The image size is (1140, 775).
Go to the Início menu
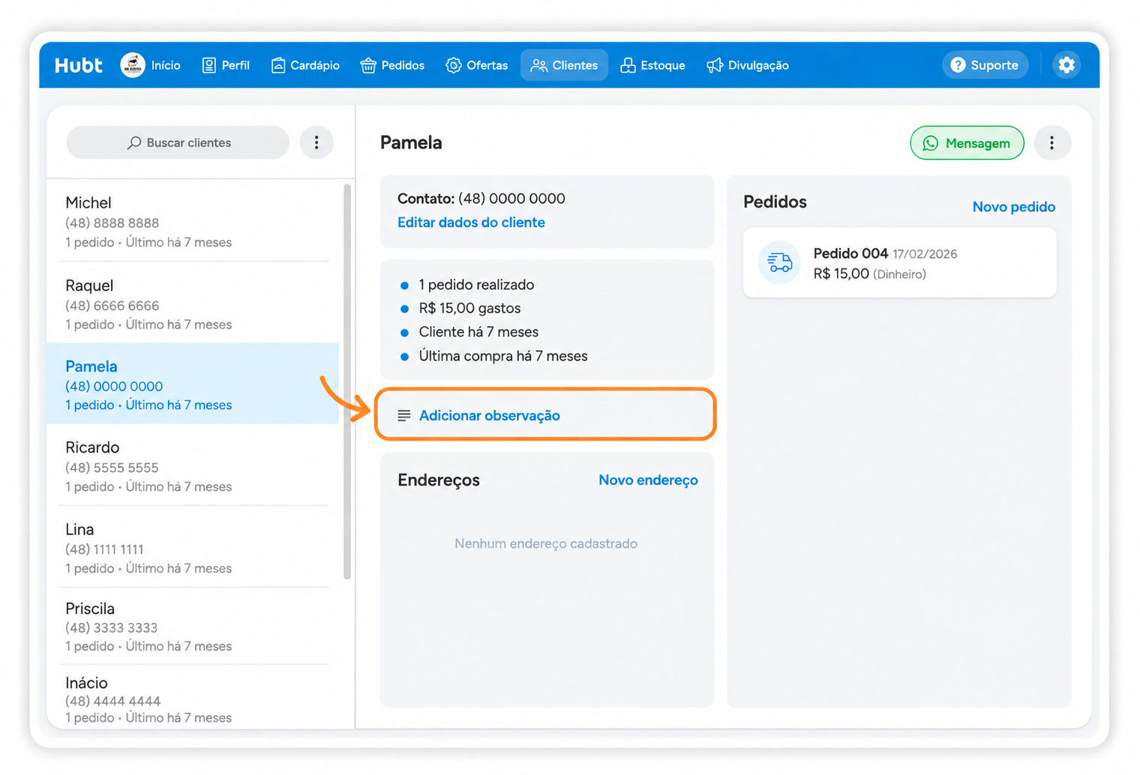pyautogui.click(x=166, y=65)
